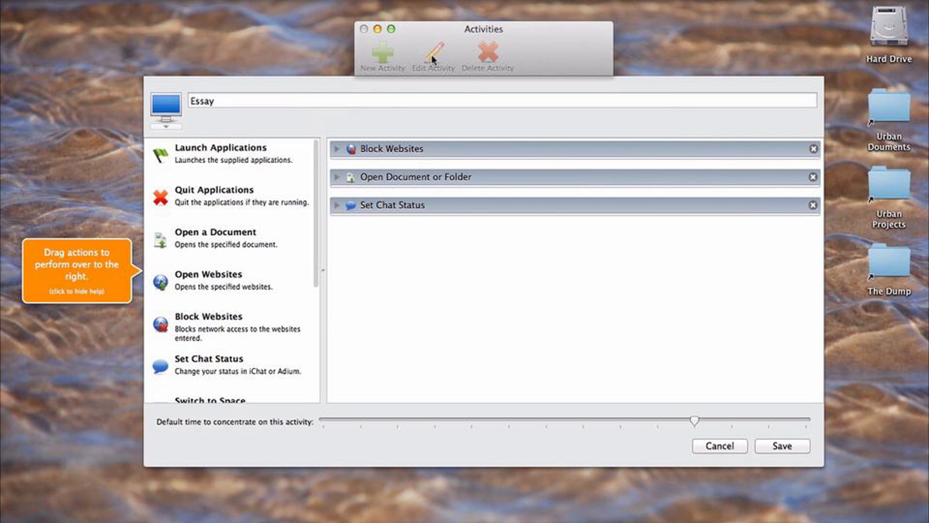Image resolution: width=929 pixels, height=523 pixels.
Task: Select the Open Websites globe icon
Action: (x=160, y=282)
